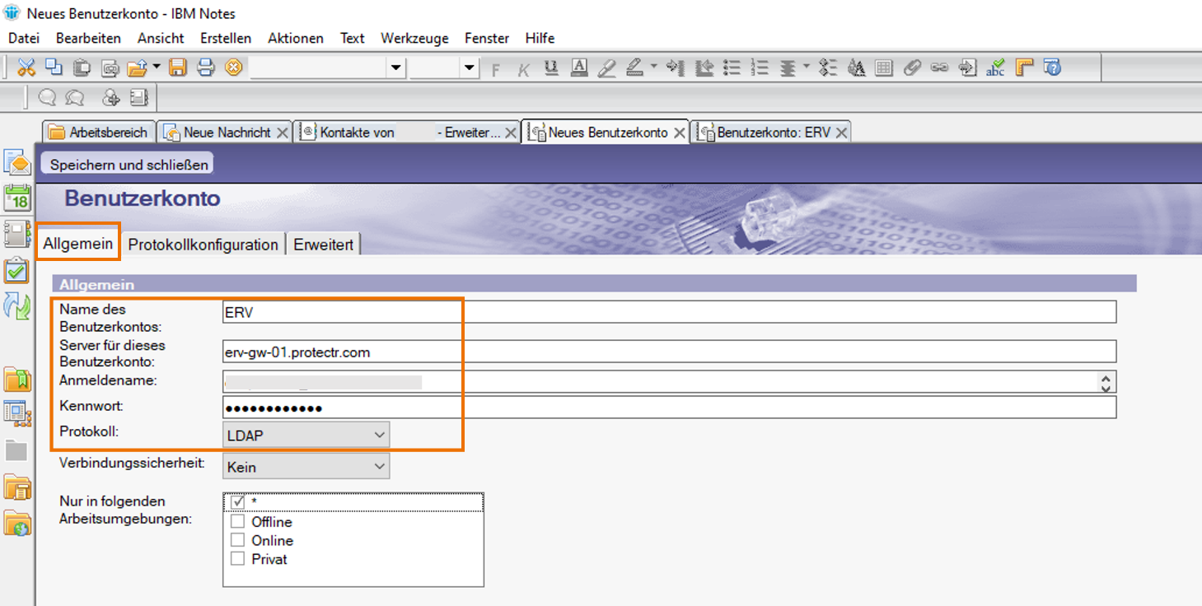The width and height of the screenshot is (1202, 606).
Task: Enable the Online work environment checkbox
Action: [x=238, y=540]
